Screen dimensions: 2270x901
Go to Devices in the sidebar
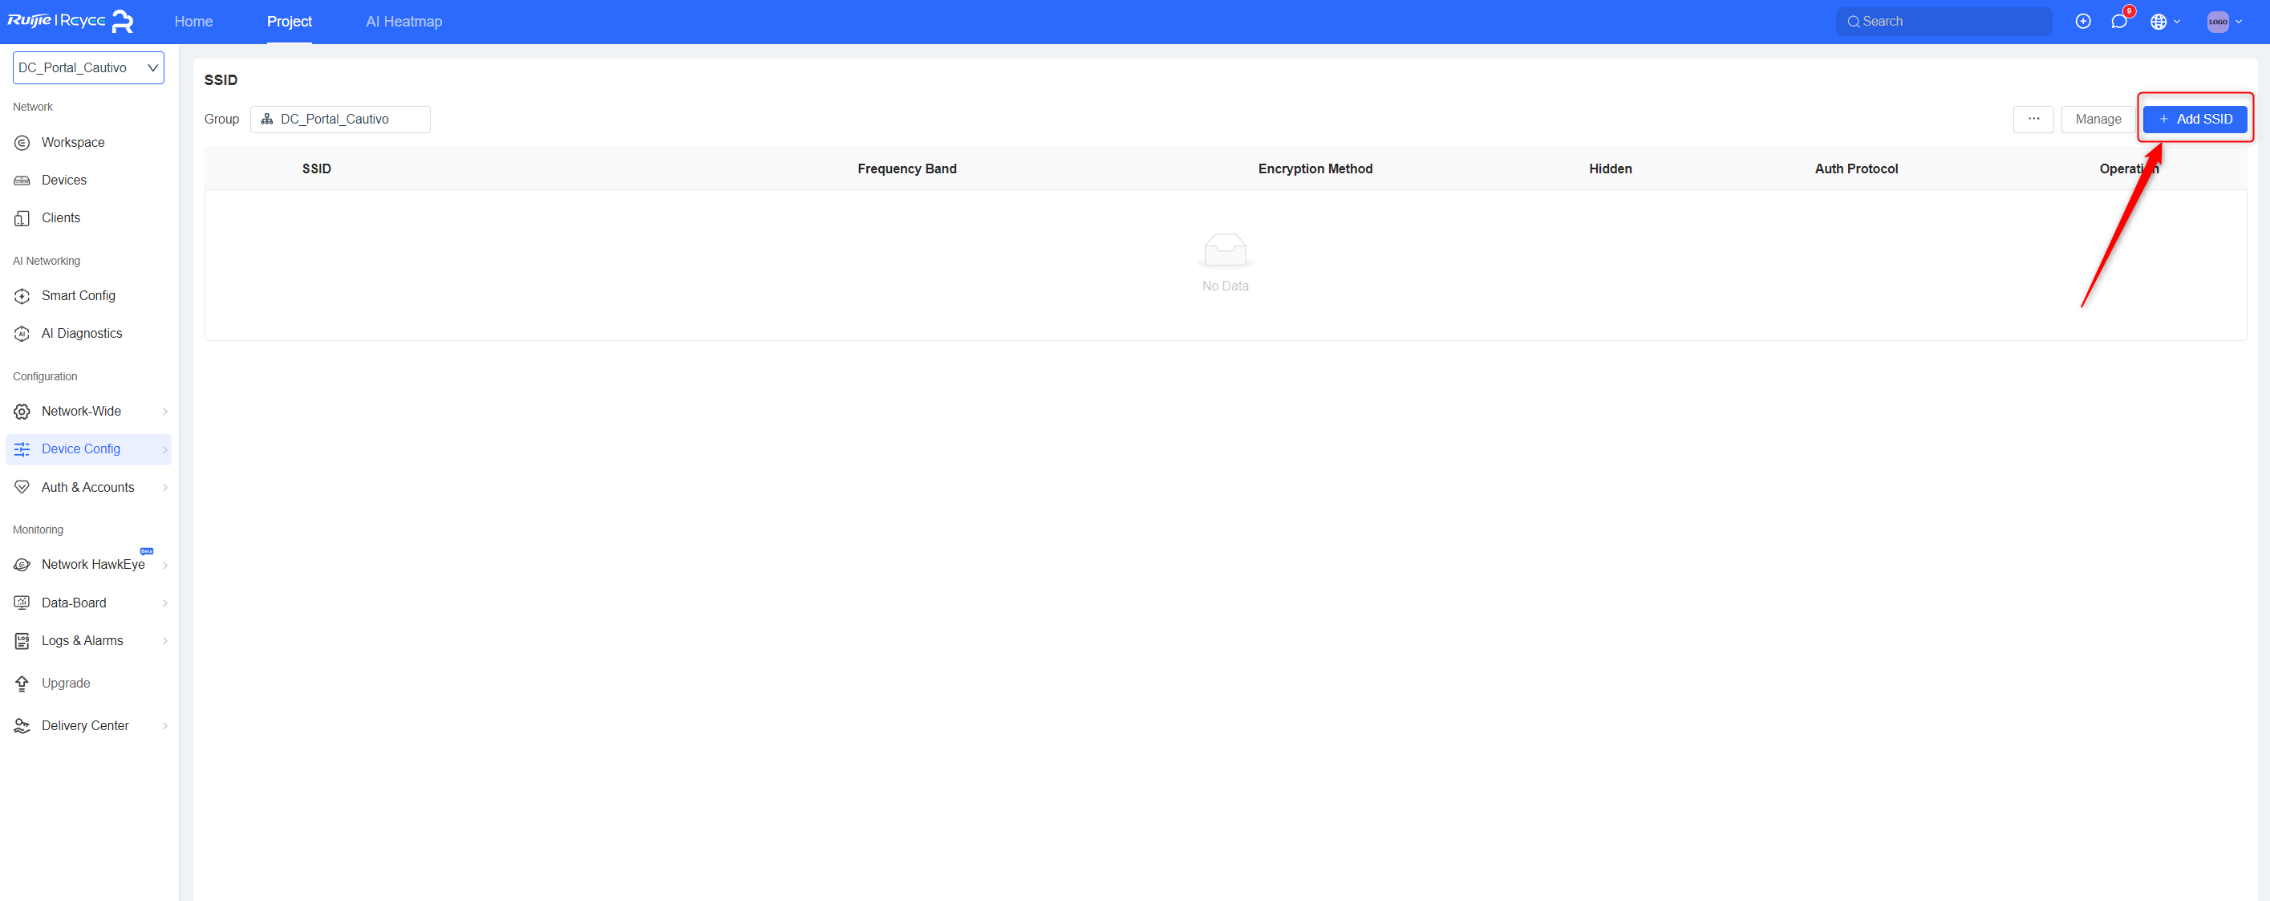pos(63,180)
